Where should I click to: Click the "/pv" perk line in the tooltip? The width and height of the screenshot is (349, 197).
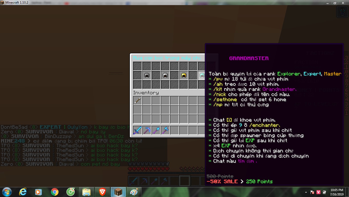click(248, 79)
